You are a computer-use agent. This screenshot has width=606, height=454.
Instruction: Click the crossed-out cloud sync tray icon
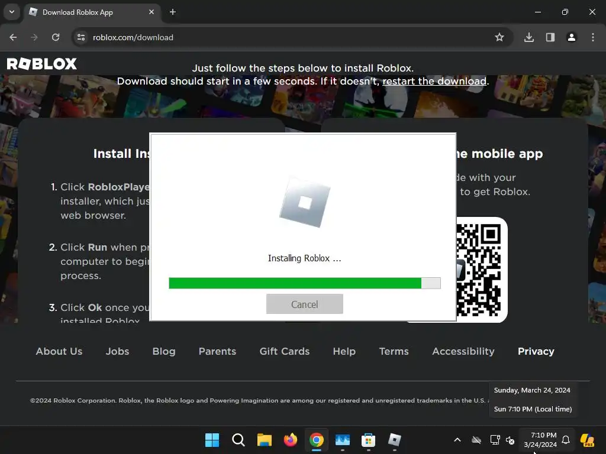coord(476,440)
